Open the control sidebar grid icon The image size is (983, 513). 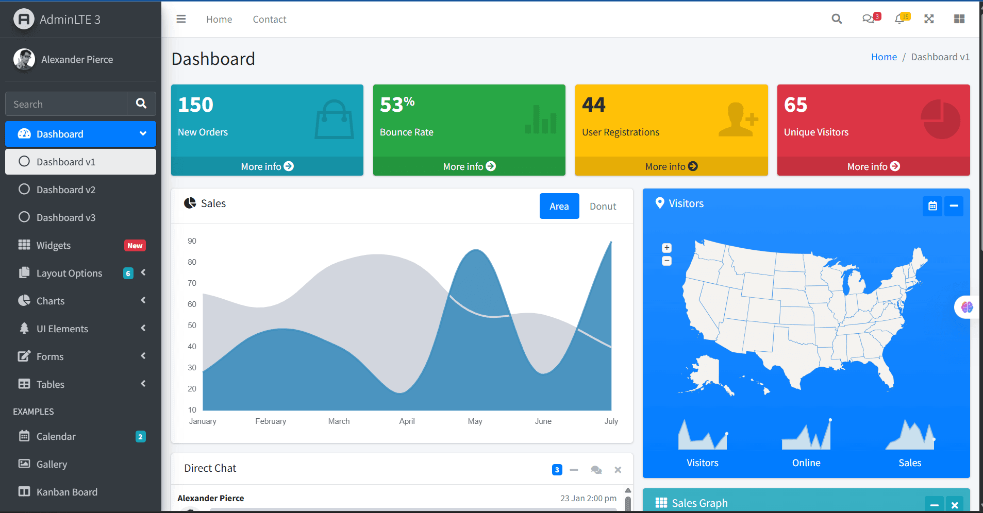coord(959,19)
